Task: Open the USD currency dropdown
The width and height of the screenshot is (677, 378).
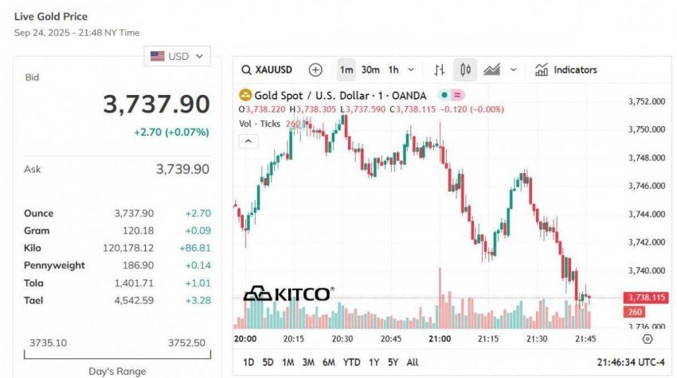Action: (x=177, y=57)
